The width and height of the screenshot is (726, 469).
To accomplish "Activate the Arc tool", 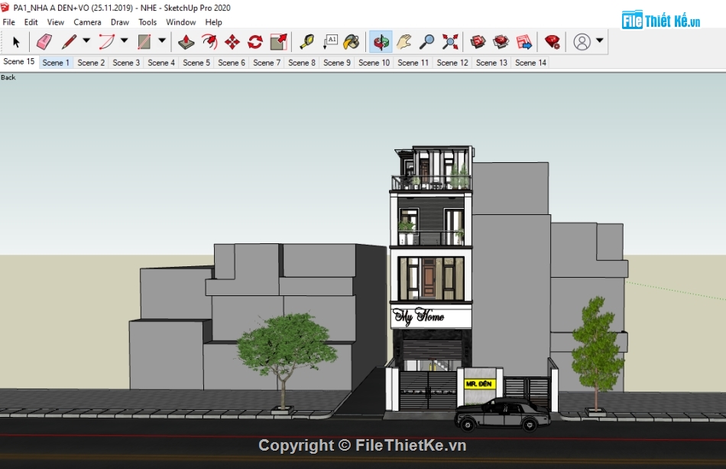I will pos(106,42).
